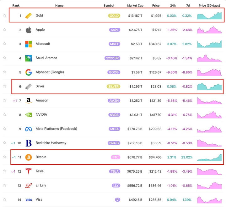Click the Saudi Aramco logo
This screenshot has width=226, height=207.
29,58
